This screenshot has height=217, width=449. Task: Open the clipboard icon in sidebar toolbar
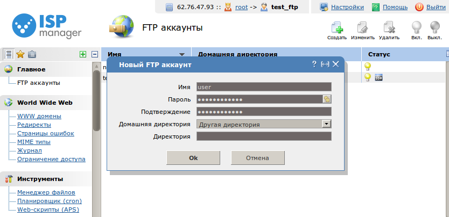click(x=32, y=54)
